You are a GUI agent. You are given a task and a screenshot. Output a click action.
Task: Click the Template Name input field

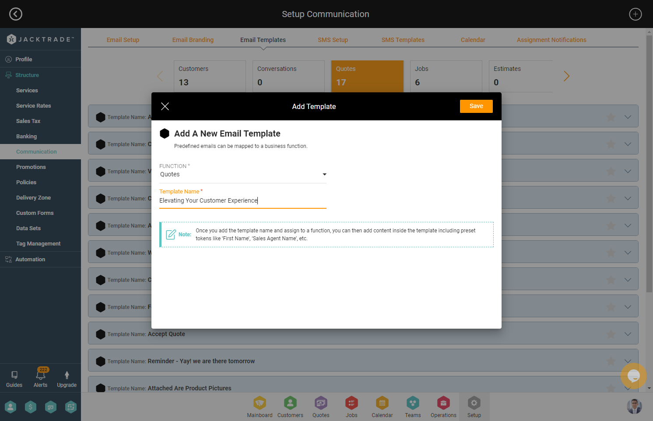tap(243, 200)
